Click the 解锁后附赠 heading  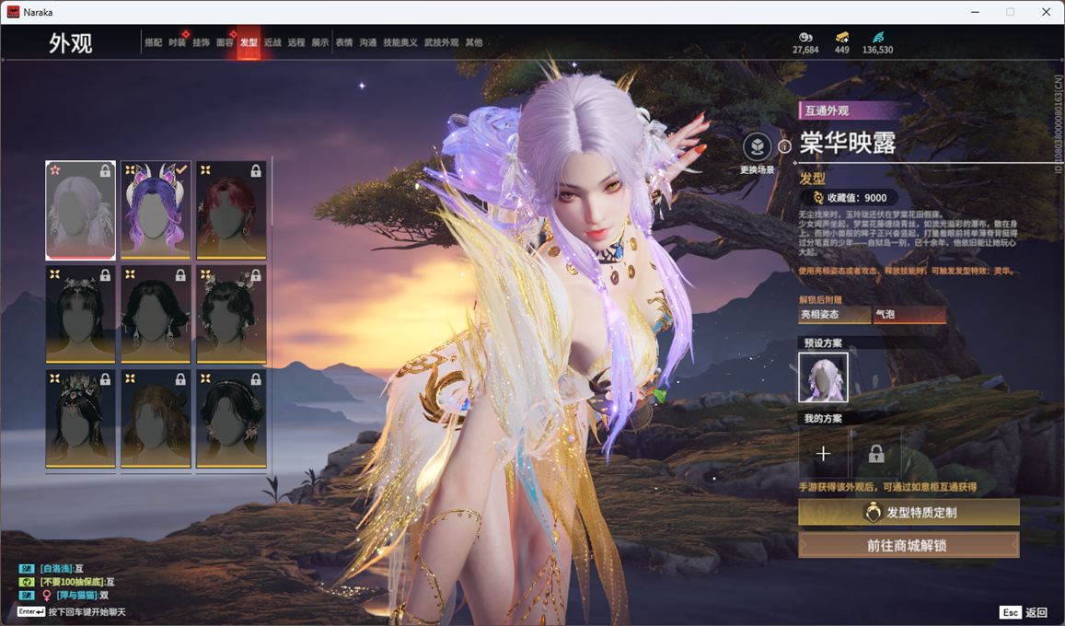pyautogui.click(x=820, y=299)
